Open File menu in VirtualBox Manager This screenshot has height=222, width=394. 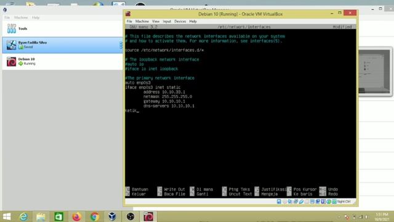[7, 18]
